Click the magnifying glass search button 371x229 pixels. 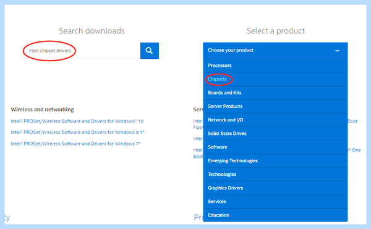pos(149,51)
